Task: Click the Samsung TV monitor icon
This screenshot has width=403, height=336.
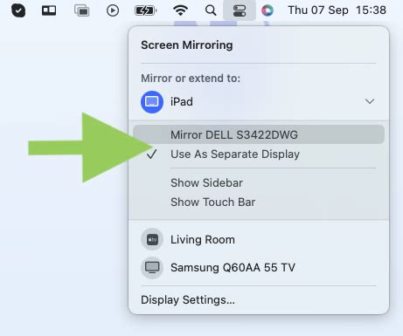Action: tap(152, 268)
